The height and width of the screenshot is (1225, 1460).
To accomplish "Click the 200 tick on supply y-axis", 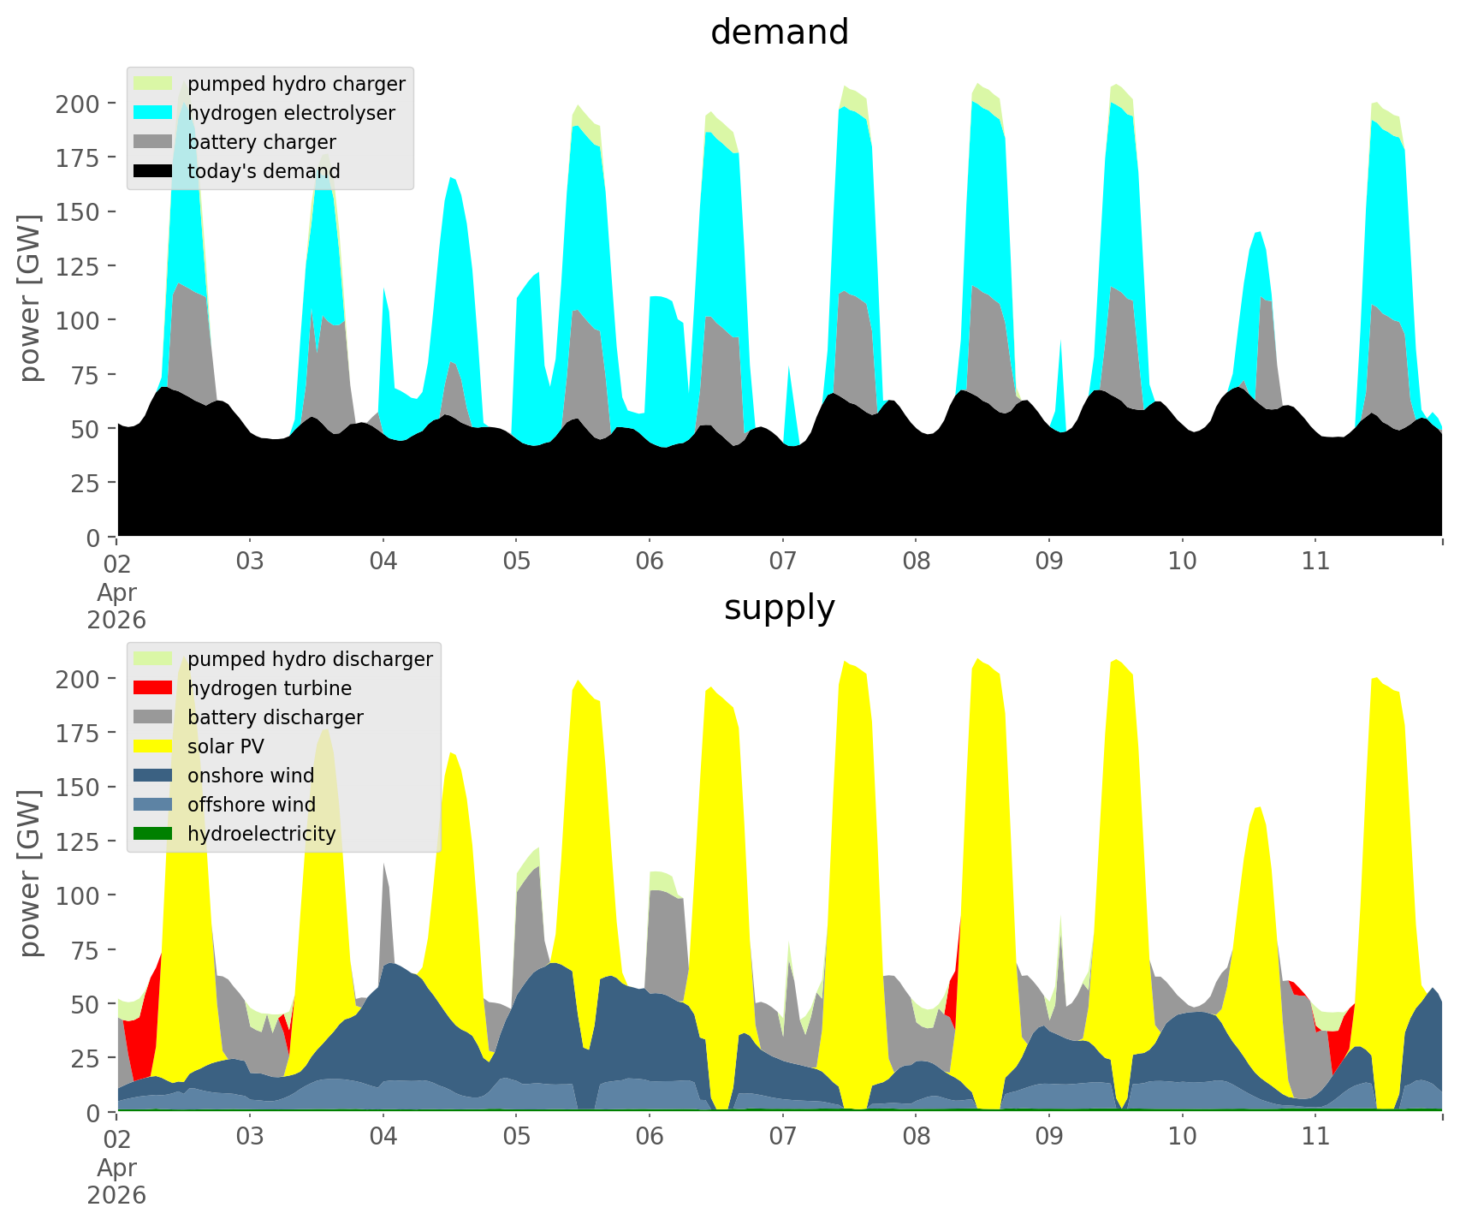I will coord(75,679).
